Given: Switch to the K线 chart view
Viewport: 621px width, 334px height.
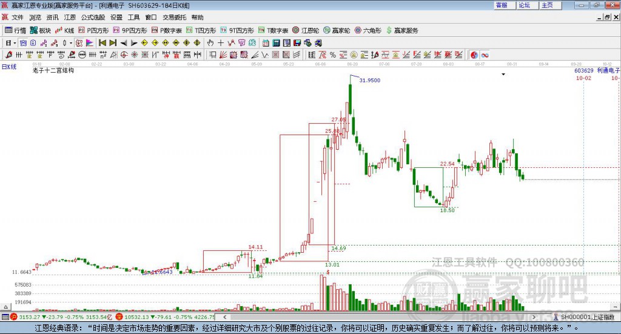Looking at the screenshot, I should point(64,30).
